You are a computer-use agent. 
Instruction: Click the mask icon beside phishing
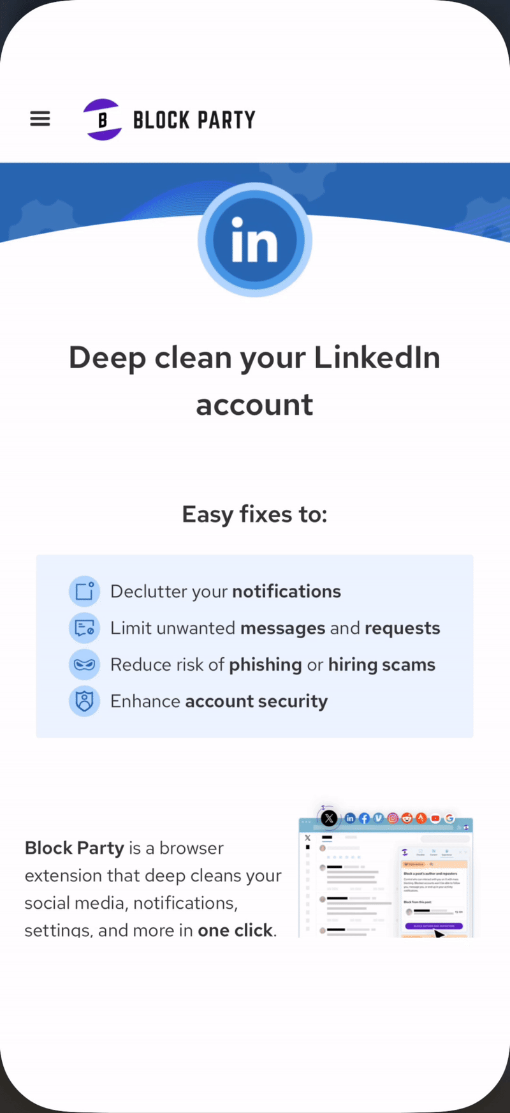point(84,664)
